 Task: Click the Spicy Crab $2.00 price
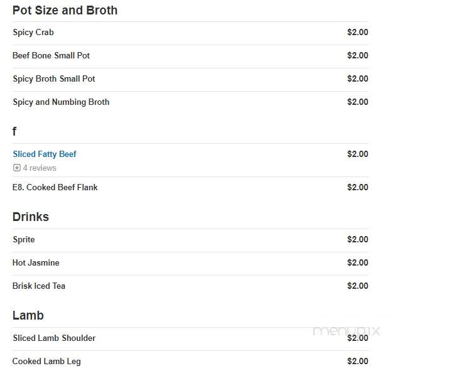(x=358, y=32)
